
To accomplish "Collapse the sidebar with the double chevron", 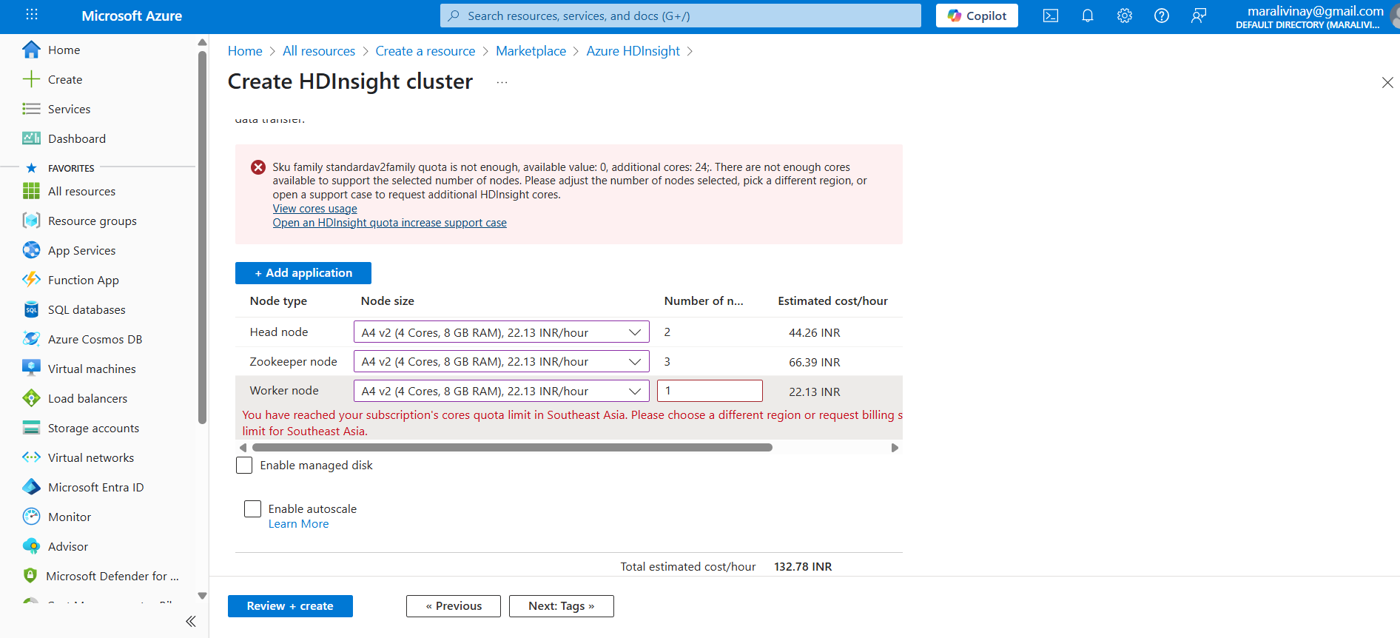I will click(191, 621).
